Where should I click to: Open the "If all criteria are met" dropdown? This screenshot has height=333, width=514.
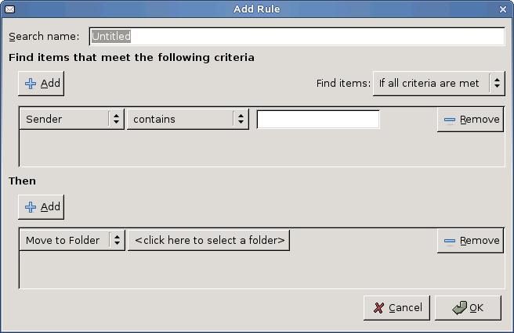438,83
